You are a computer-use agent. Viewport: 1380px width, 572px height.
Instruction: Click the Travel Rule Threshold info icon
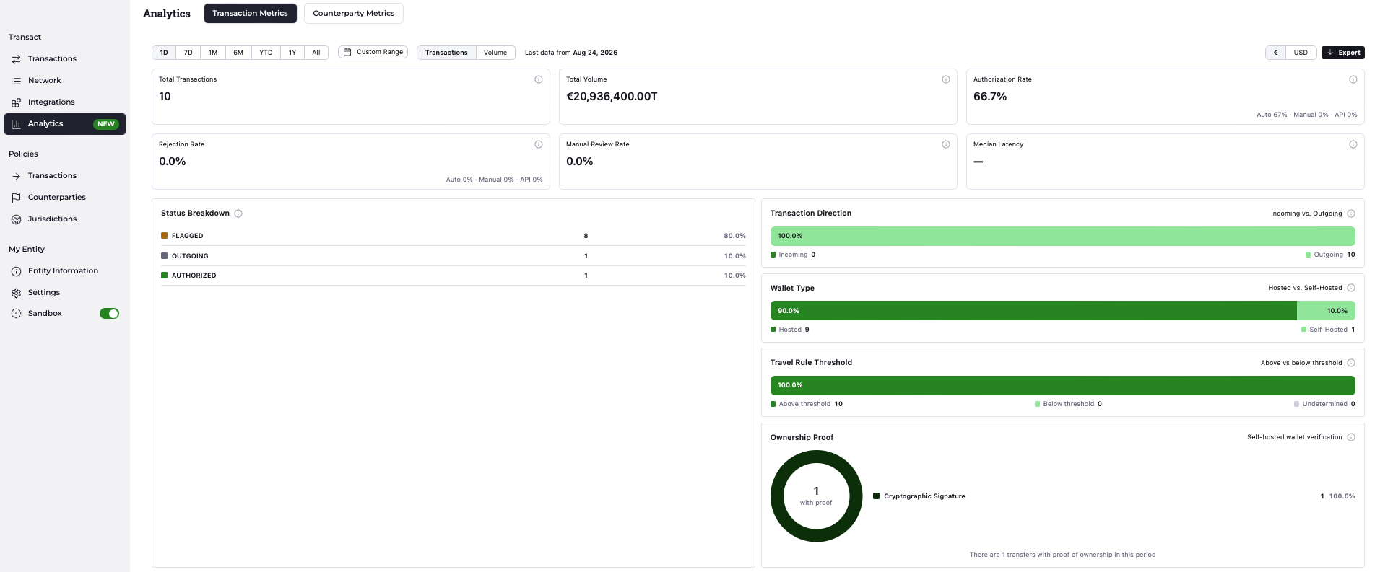point(1351,363)
